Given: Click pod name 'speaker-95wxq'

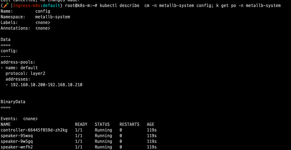Looking at the screenshot, I should pyautogui.click(x=17, y=136).
